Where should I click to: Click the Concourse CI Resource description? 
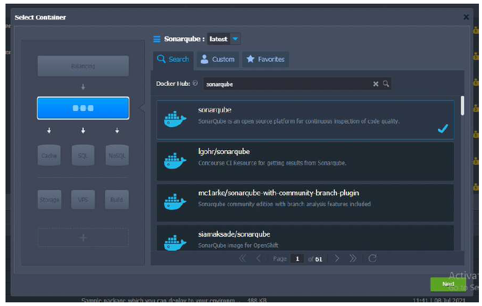[272, 163]
